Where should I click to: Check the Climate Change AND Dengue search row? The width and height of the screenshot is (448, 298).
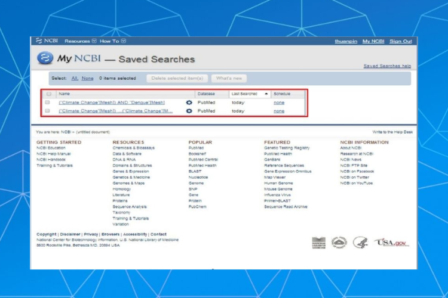[47, 102]
